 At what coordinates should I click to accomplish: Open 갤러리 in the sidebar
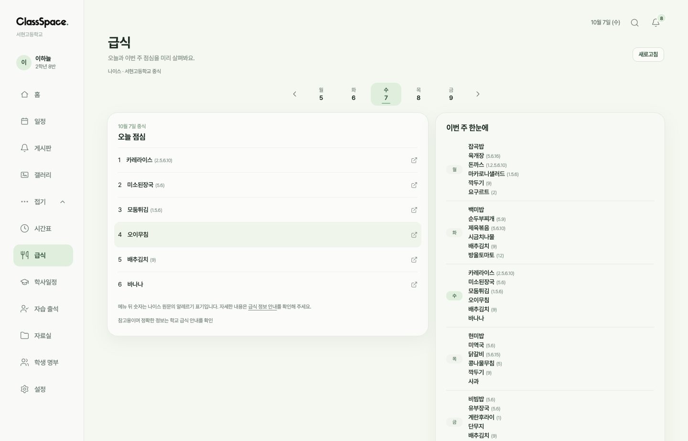coord(43,175)
